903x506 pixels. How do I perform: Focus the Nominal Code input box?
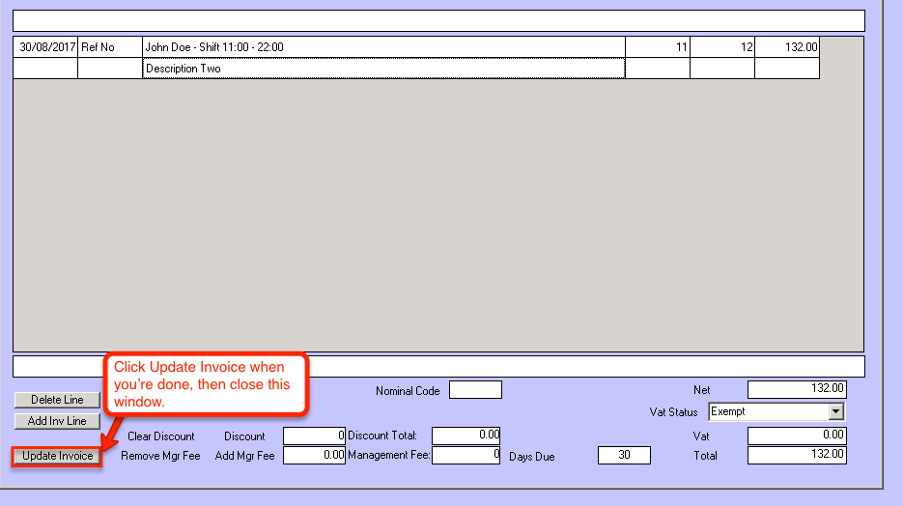click(x=475, y=390)
